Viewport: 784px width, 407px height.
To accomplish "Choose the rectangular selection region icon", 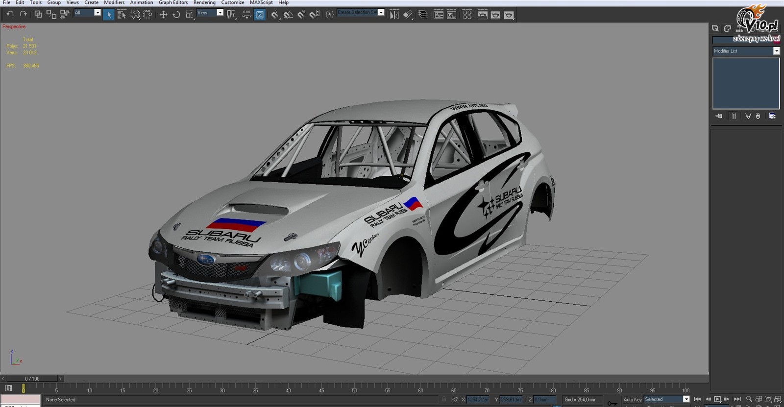I will pos(135,15).
